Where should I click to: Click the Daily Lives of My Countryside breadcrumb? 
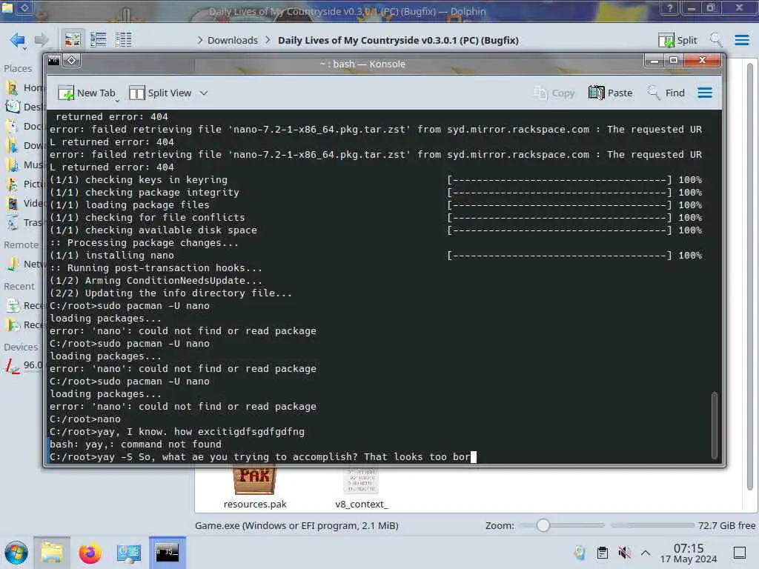click(398, 40)
